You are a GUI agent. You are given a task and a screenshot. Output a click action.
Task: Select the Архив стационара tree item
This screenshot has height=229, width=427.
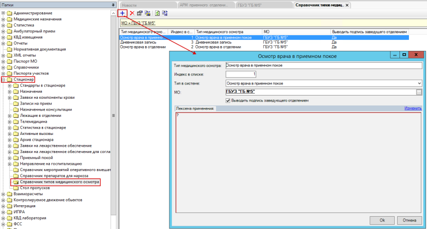[37, 140]
